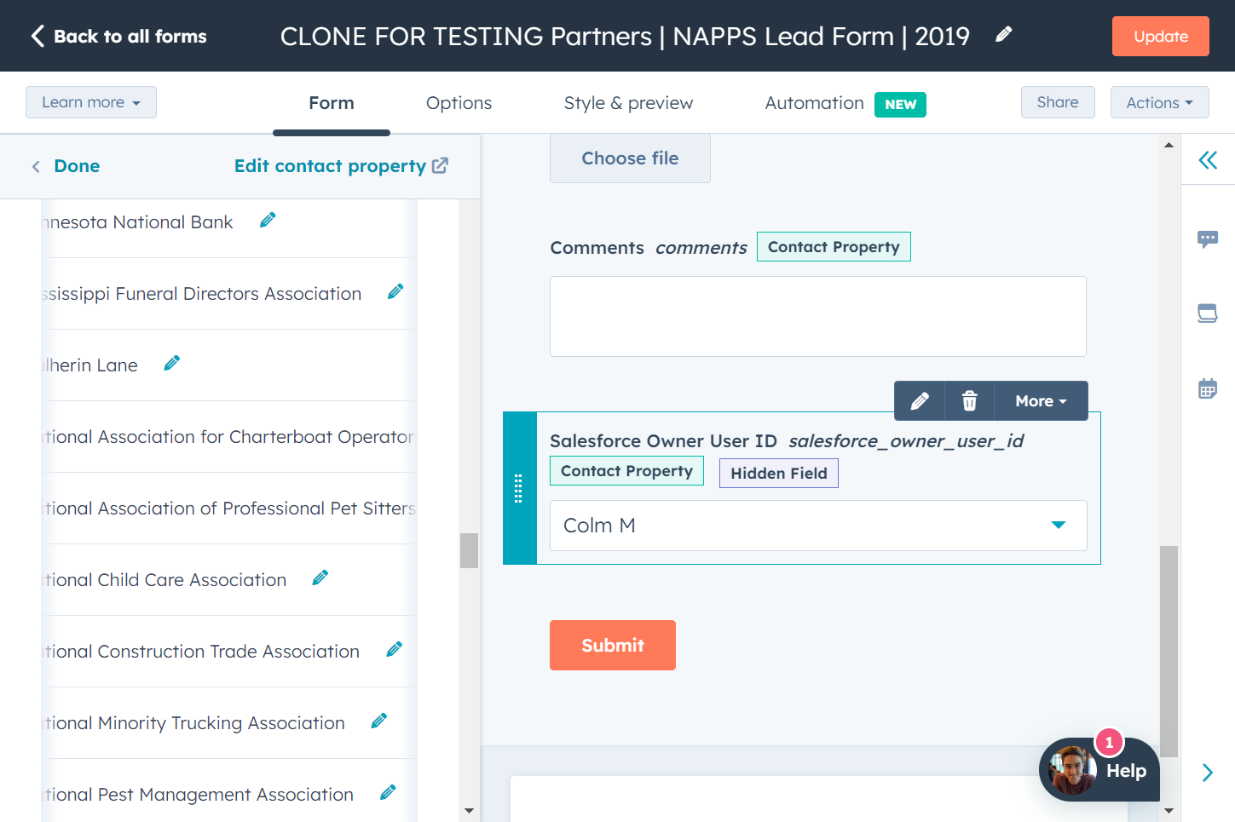Delete the Salesforce Owner field with trash icon
The width and height of the screenshot is (1235, 822).
point(969,400)
